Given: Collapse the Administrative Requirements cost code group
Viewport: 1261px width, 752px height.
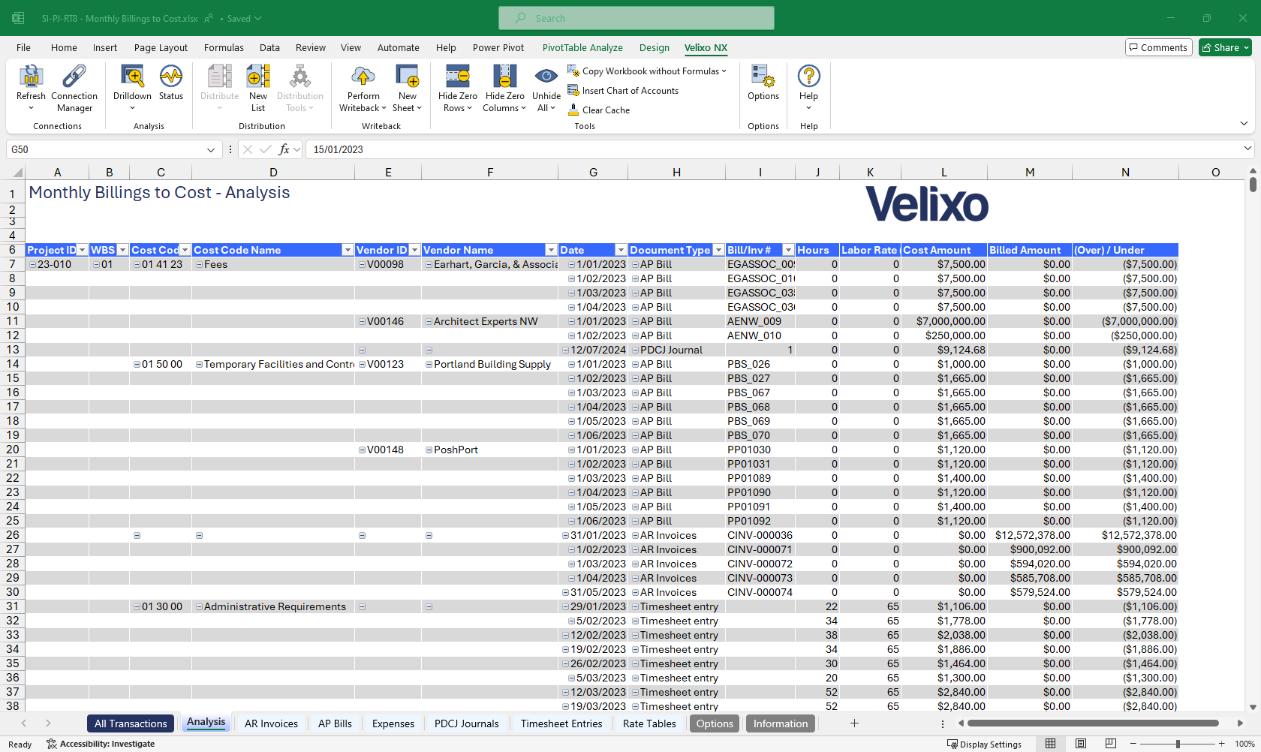Looking at the screenshot, I should [199, 607].
